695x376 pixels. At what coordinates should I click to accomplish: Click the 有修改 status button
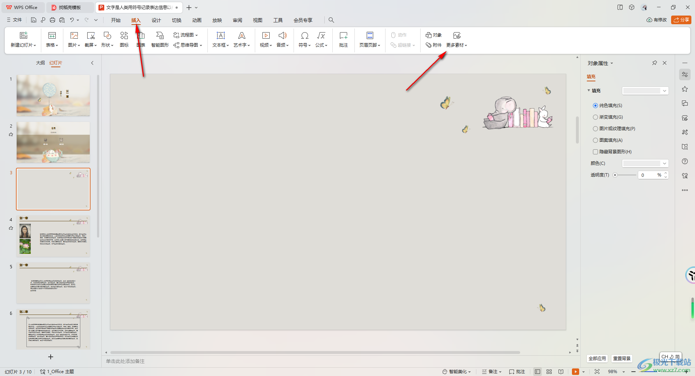tap(657, 20)
